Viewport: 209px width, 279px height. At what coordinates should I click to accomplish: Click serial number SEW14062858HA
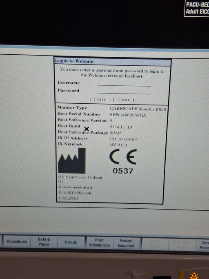128,115
